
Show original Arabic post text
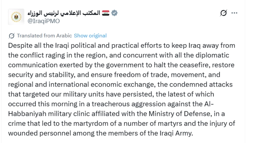tap(90, 35)
